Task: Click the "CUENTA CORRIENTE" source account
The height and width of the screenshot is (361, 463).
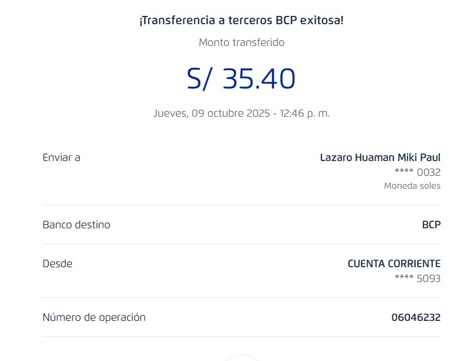Action: point(393,264)
